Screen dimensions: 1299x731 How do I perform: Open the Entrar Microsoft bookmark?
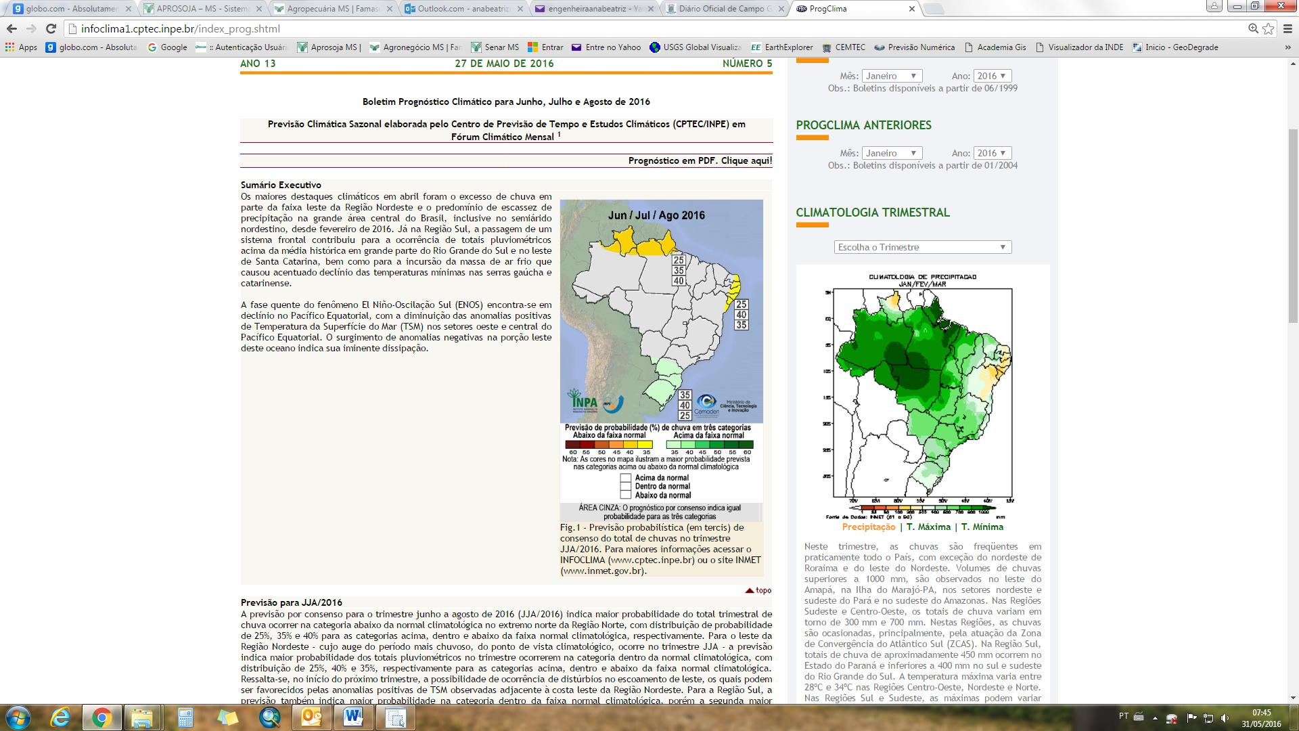coord(545,47)
